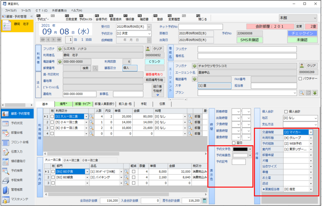
Task: Enable the バウチャー checkbox
Action: (300, 79)
